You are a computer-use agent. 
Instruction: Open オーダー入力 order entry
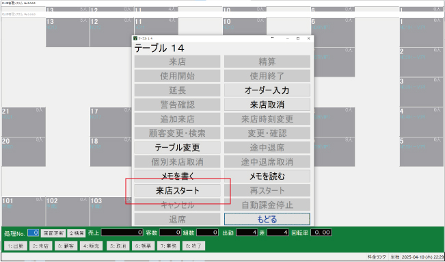[x=267, y=90]
